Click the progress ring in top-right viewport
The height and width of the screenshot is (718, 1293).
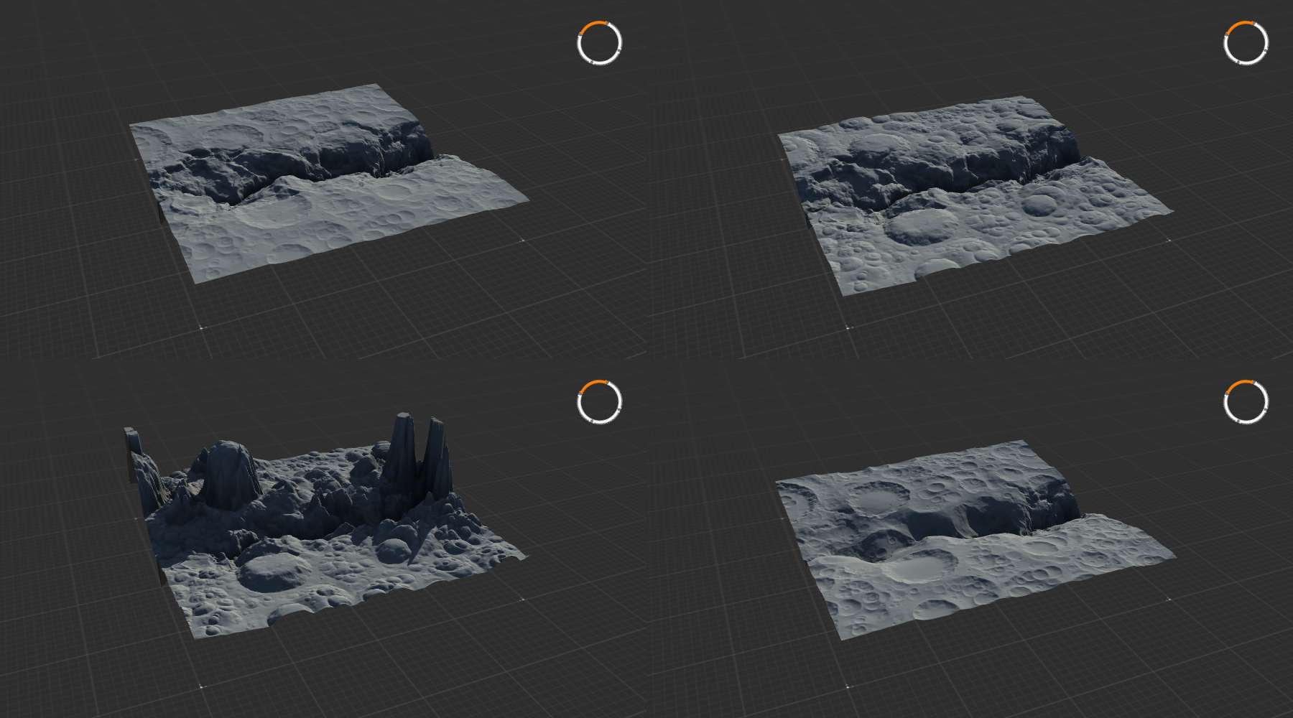(1246, 43)
